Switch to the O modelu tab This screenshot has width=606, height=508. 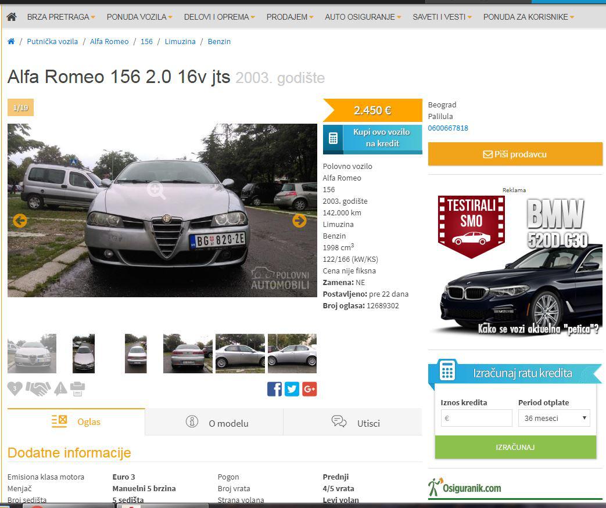pyautogui.click(x=214, y=422)
